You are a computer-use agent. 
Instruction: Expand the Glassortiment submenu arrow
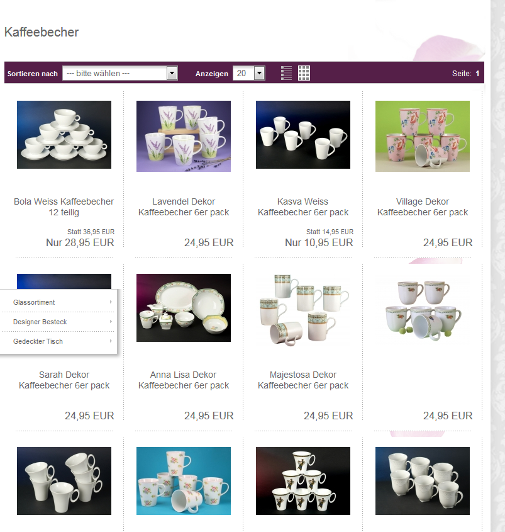(111, 302)
